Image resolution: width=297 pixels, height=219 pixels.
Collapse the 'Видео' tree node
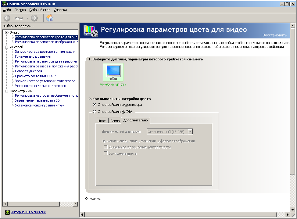[7, 32]
